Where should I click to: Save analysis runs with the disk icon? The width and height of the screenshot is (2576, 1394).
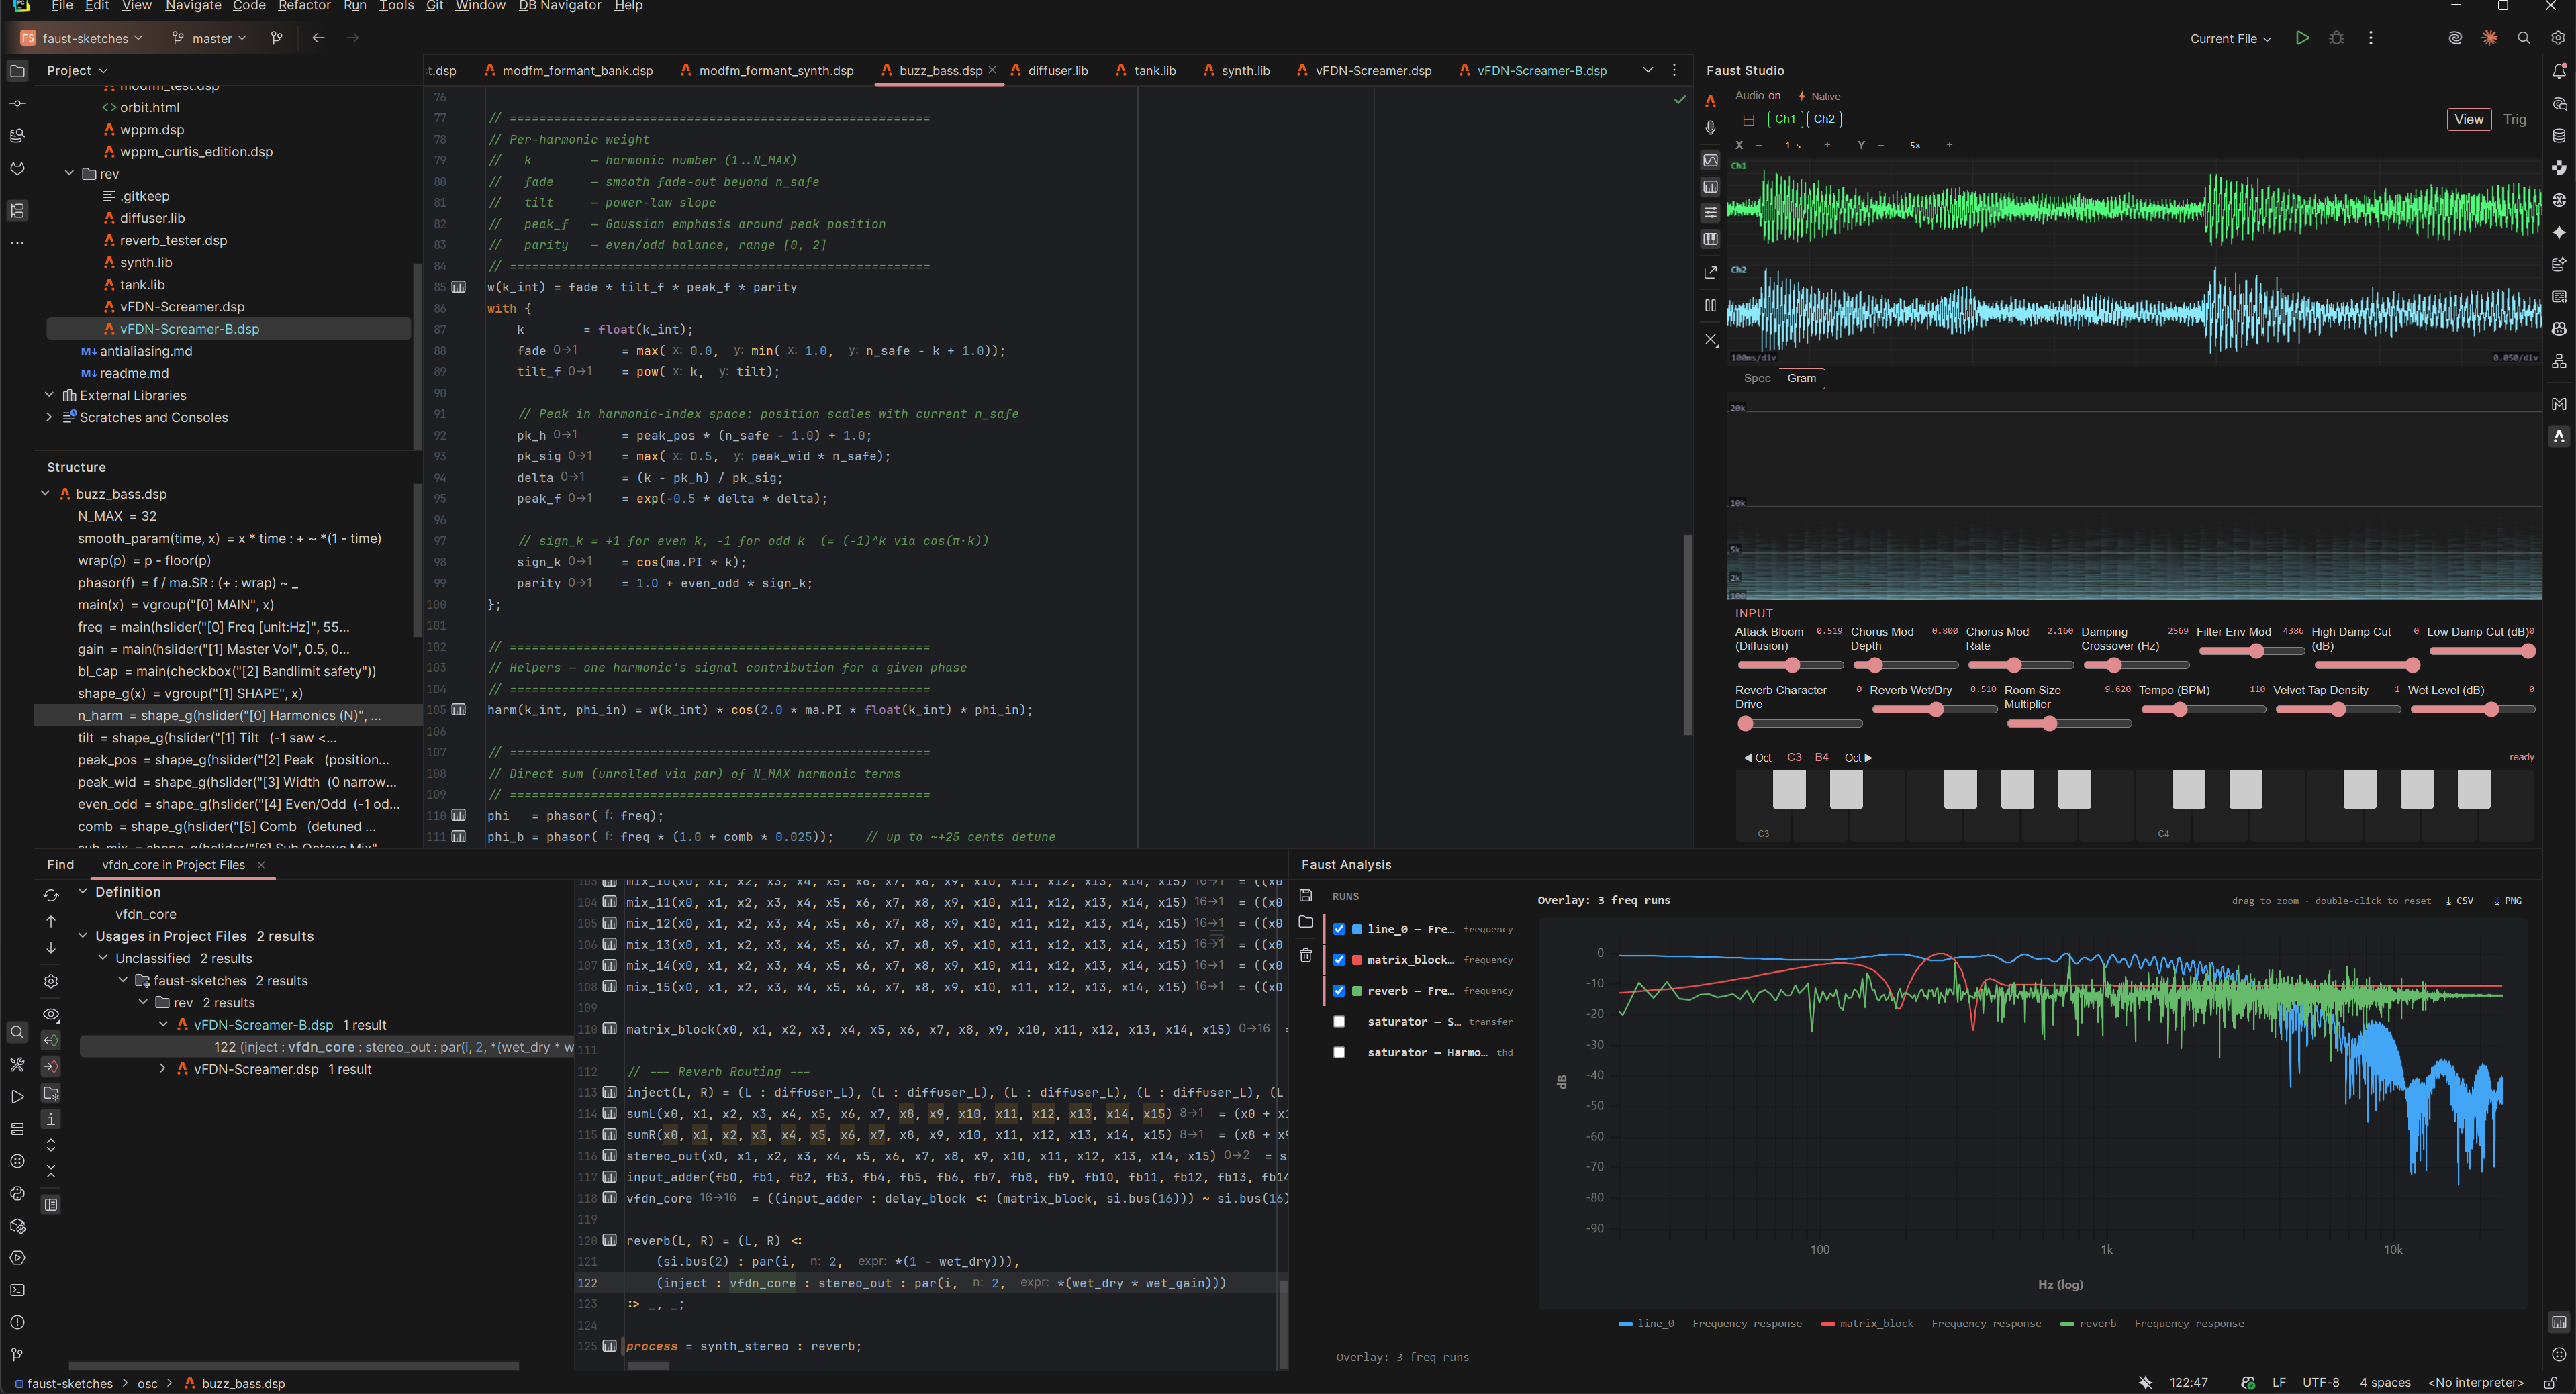1306,896
